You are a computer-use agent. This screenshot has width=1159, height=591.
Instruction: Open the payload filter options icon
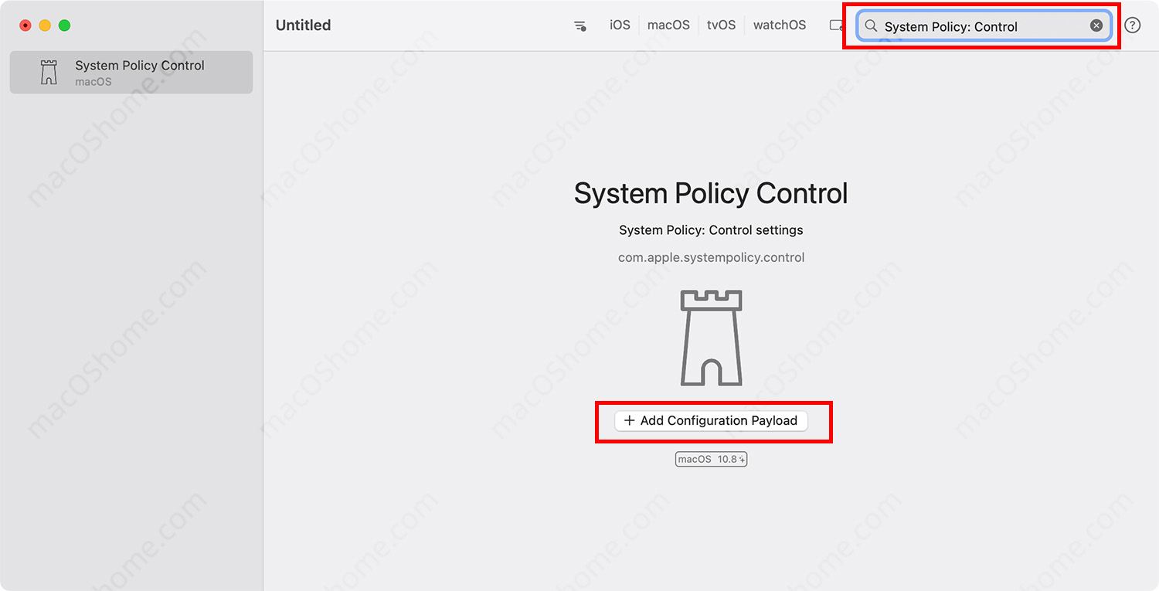(579, 25)
